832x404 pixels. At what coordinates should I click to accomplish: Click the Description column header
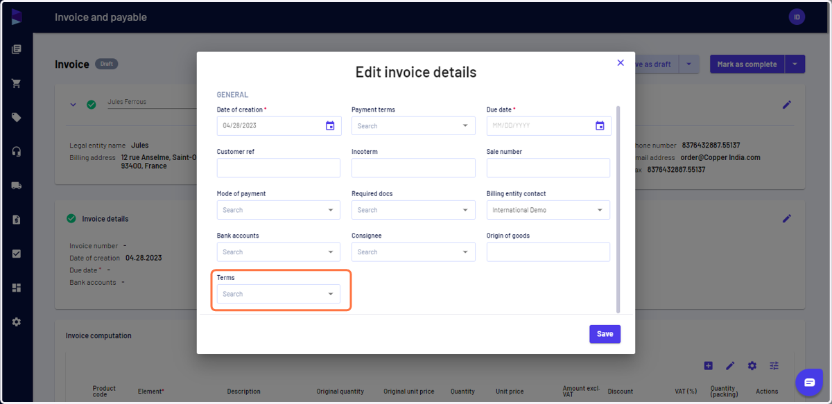pyautogui.click(x=243, y=392)
